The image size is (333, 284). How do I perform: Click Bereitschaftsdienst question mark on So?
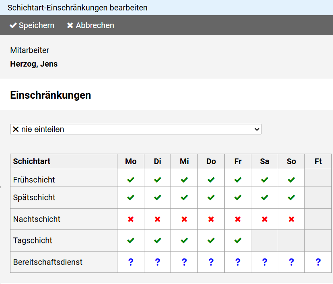(x=291, y=262)
